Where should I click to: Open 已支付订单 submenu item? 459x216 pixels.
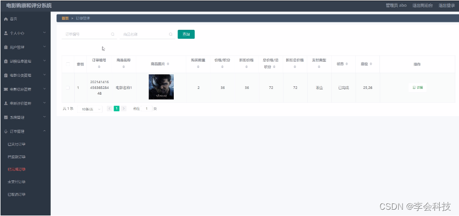pyautogui.click(x=16, y=144)
